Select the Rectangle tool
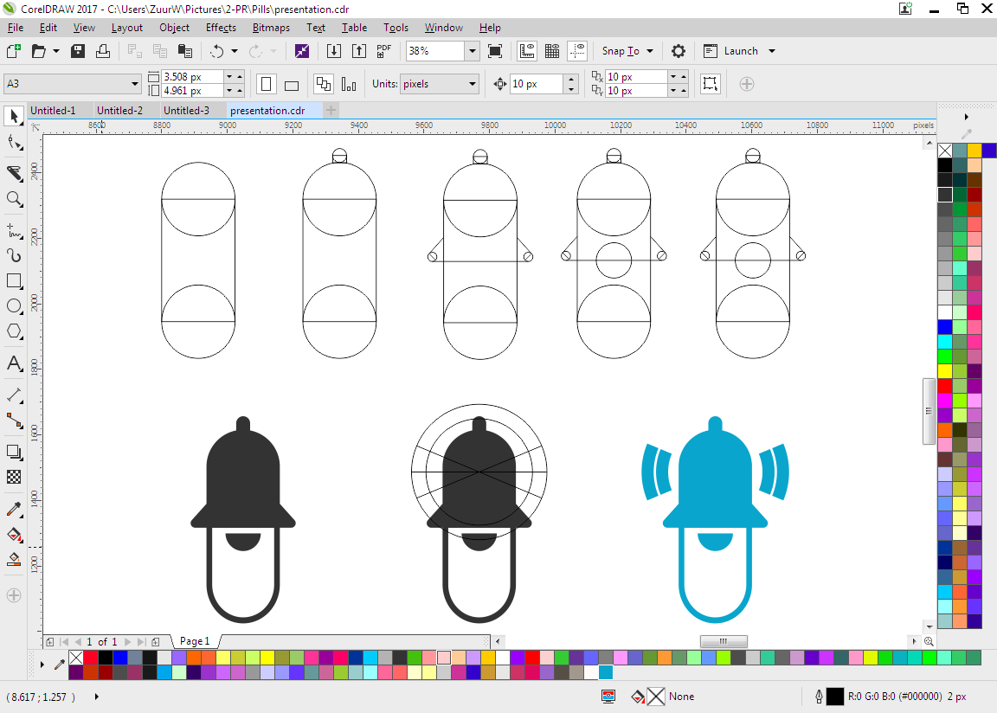997x713 pixels. point(14,281)
